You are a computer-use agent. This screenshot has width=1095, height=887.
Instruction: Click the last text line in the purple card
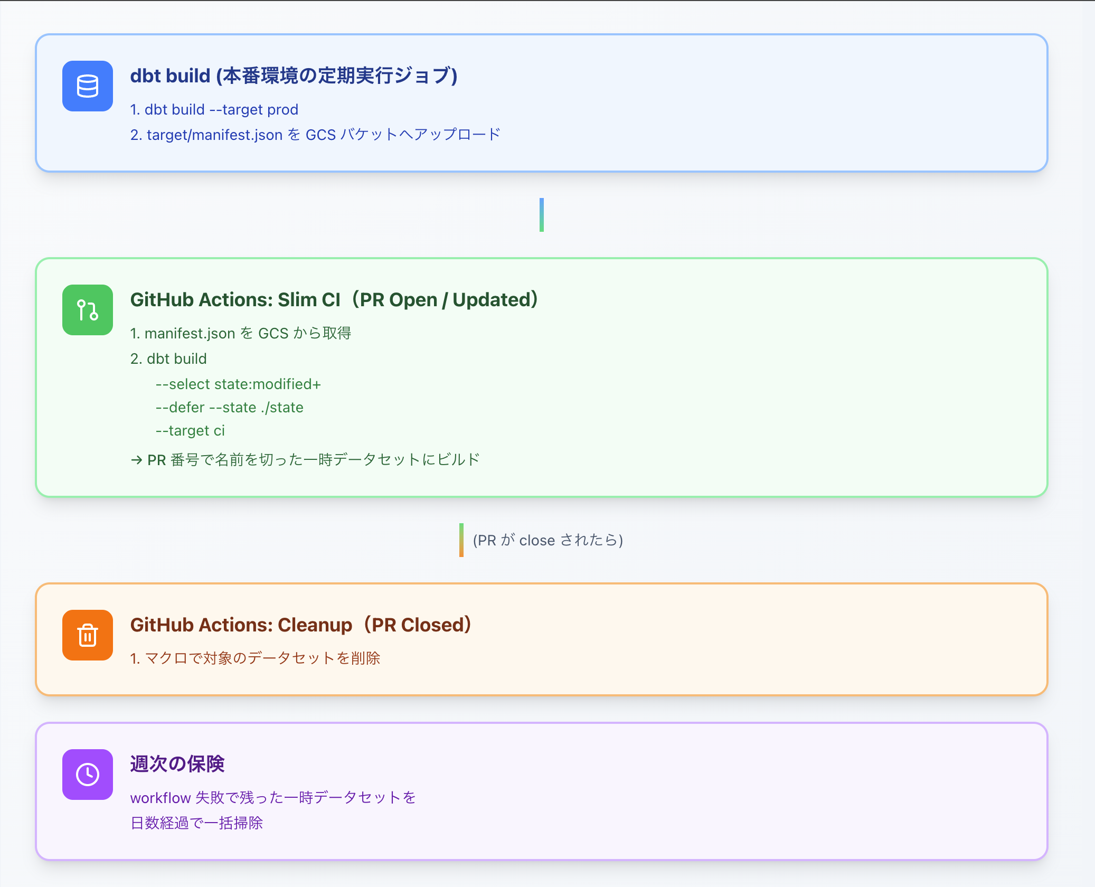tap(196, 823)
